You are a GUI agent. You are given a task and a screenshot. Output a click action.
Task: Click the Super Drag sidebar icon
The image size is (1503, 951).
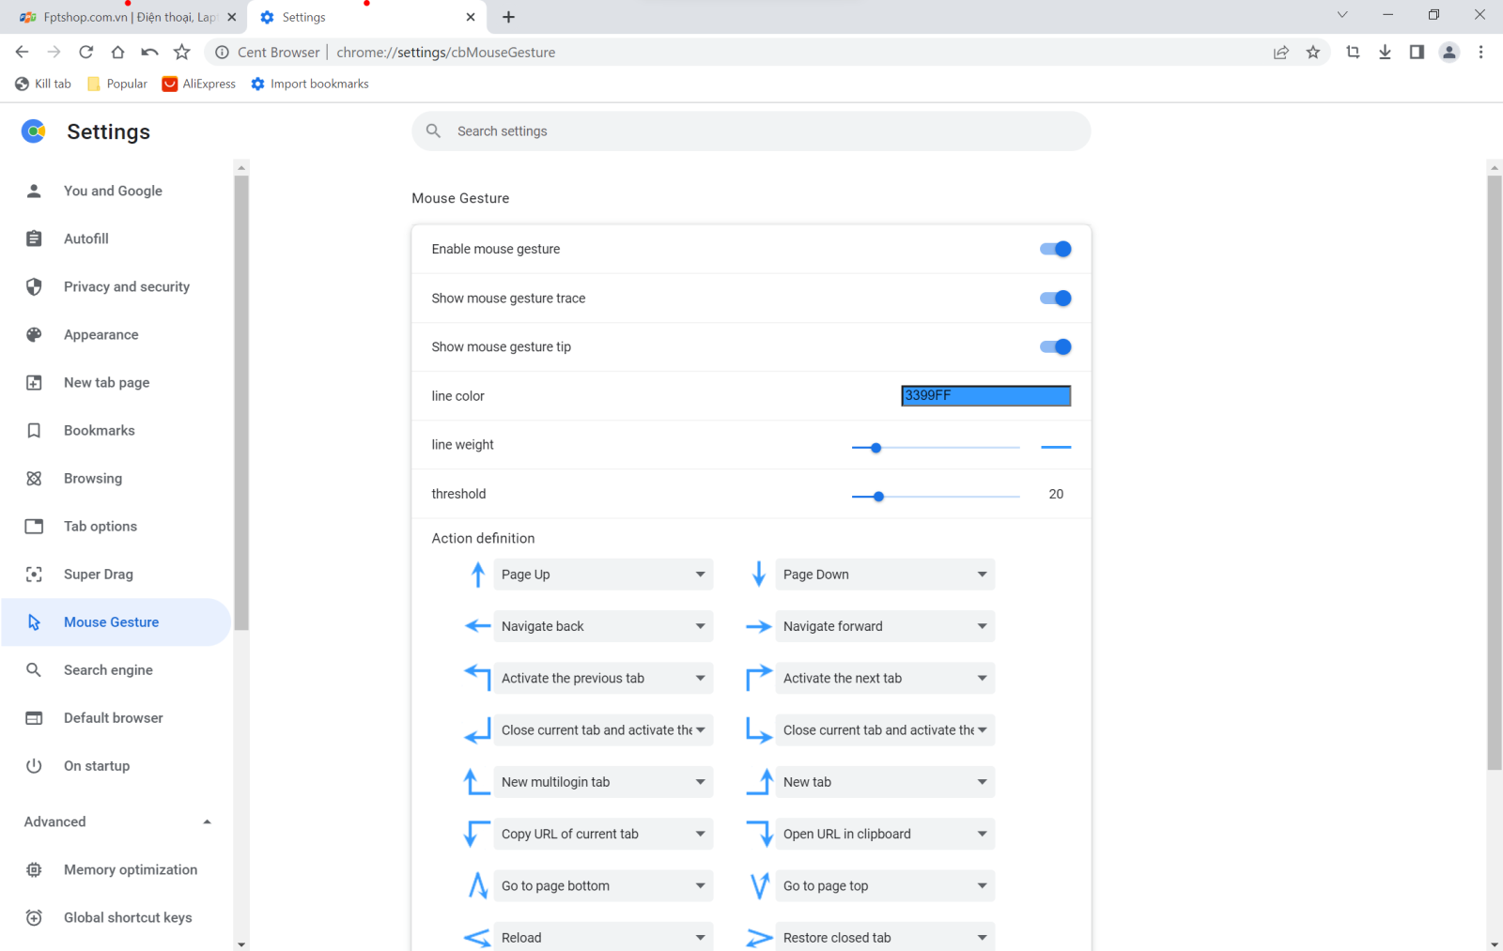click(x=34, y=574)
